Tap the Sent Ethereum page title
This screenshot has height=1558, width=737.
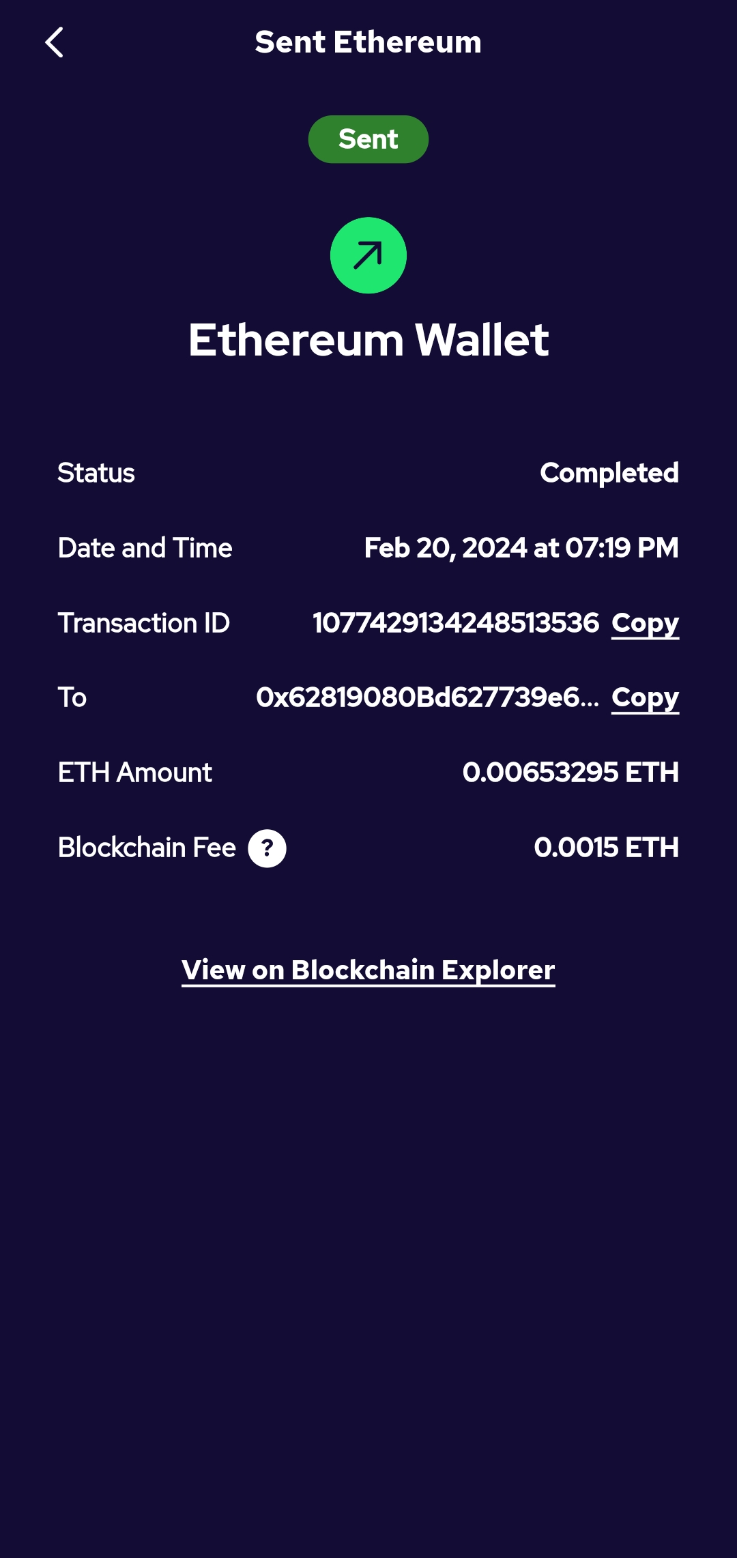369,42
